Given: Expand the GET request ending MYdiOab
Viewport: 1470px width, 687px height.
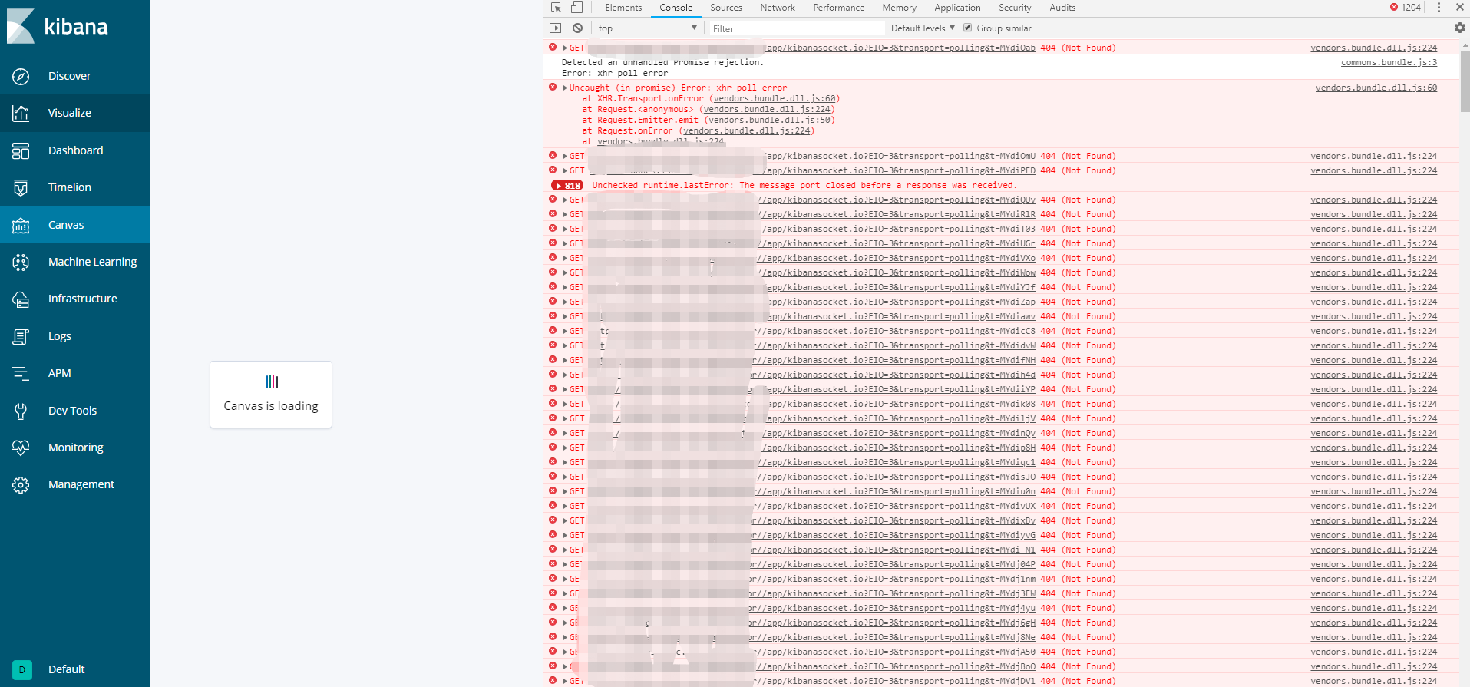Looking at the screenshot, I should pos(566,48).
